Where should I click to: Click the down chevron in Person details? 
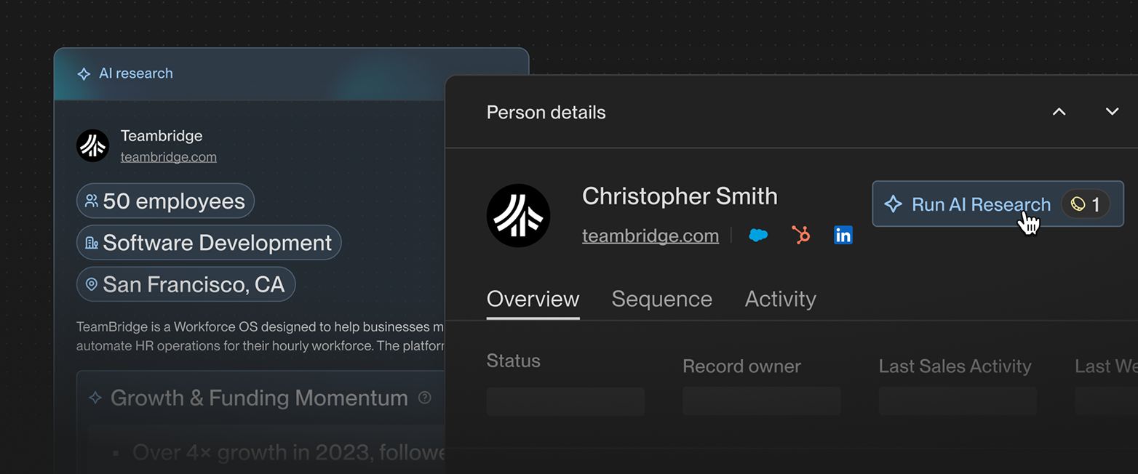tap(1112, 112)
